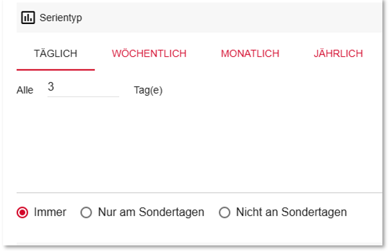Click the Alle label

[25, 90]
